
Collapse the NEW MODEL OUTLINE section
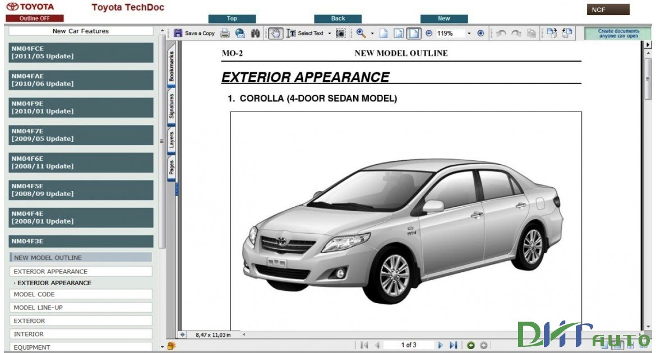coord(81,258)
